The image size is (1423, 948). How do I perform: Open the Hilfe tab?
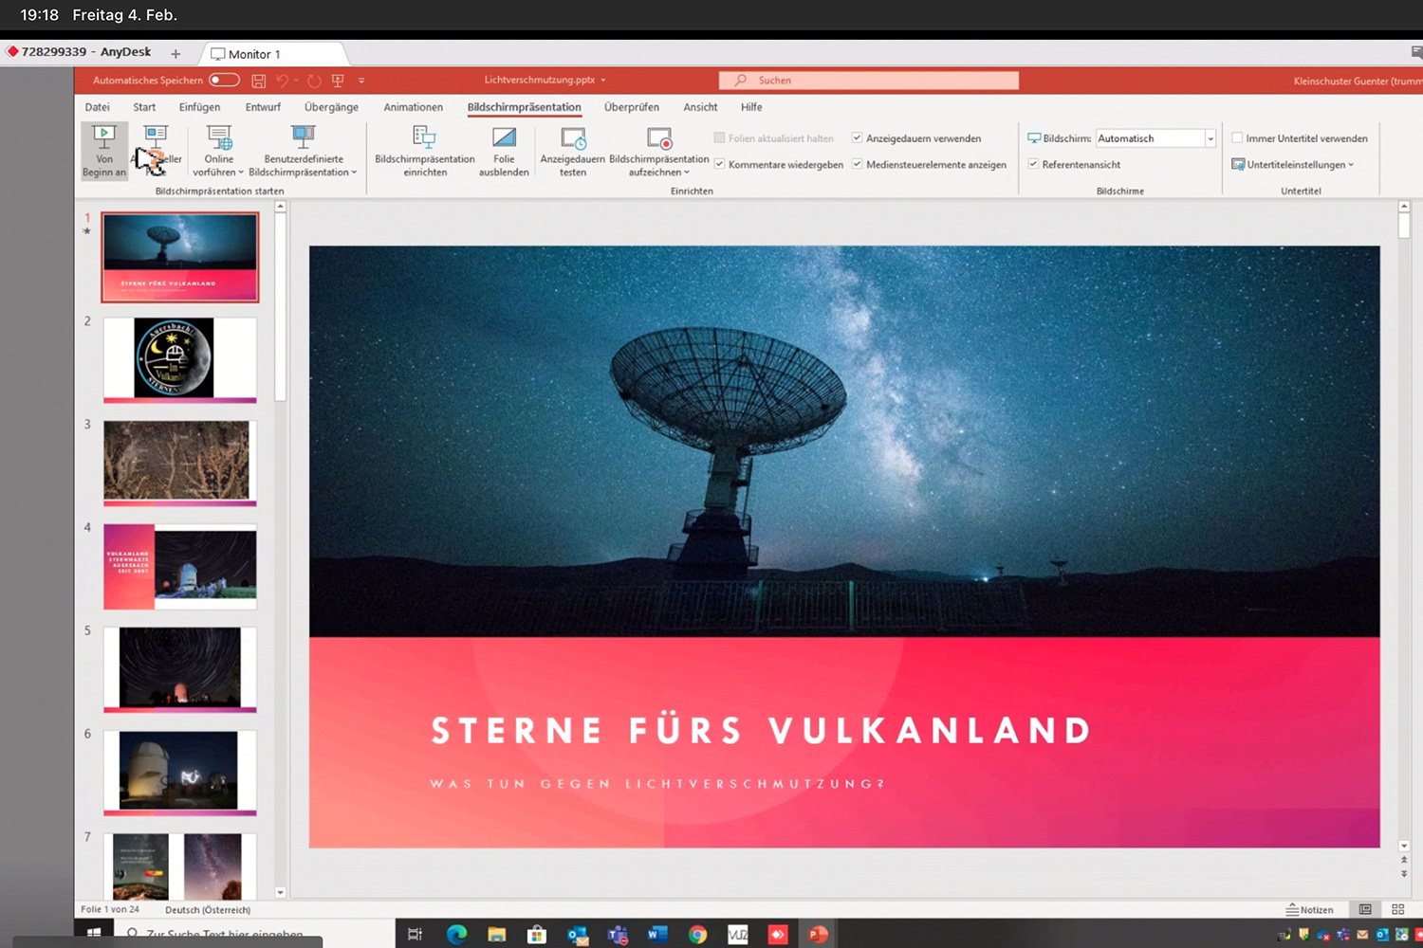tap(751, 107)
